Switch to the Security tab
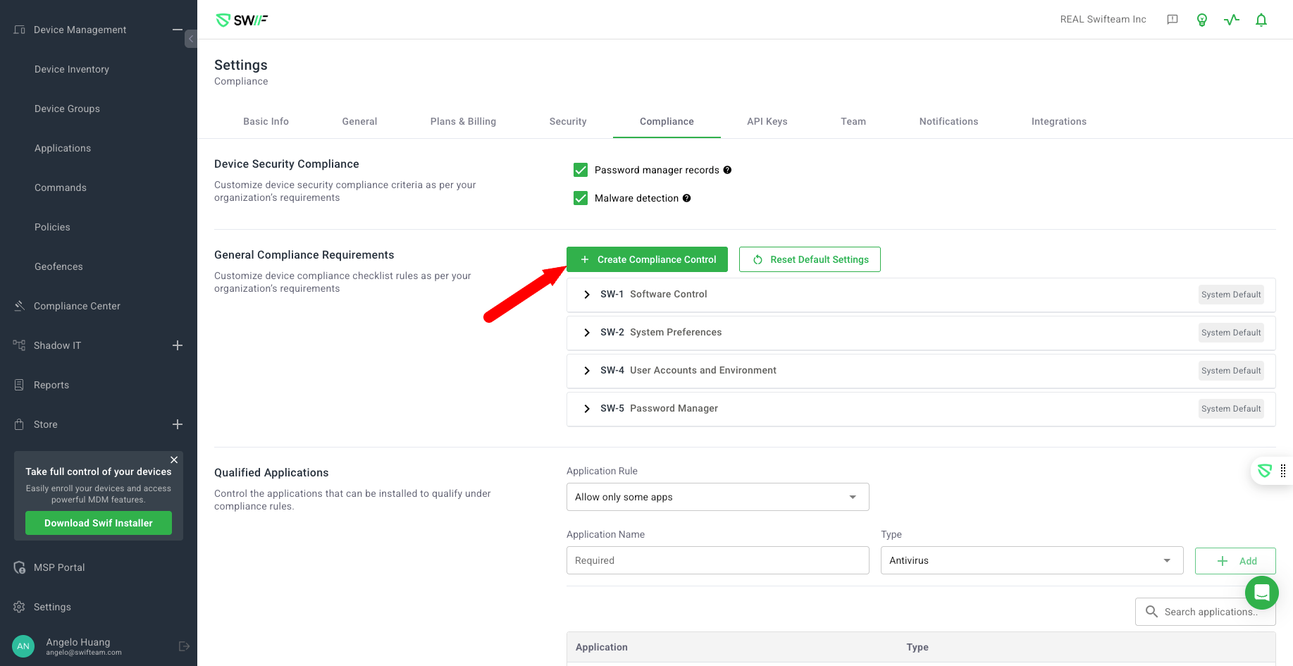 coord(567,121)
